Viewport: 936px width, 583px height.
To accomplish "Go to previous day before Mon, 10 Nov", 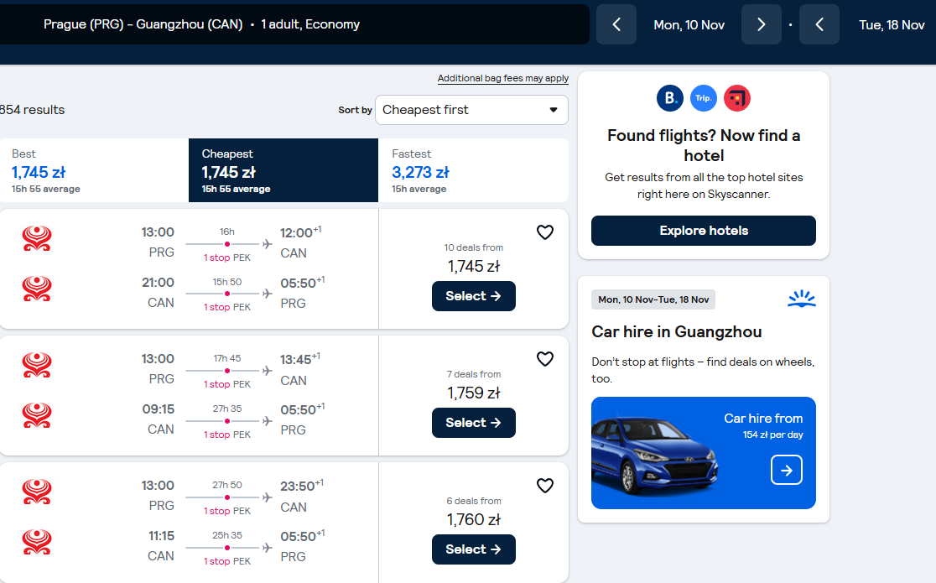I will [x=616, y=24].
